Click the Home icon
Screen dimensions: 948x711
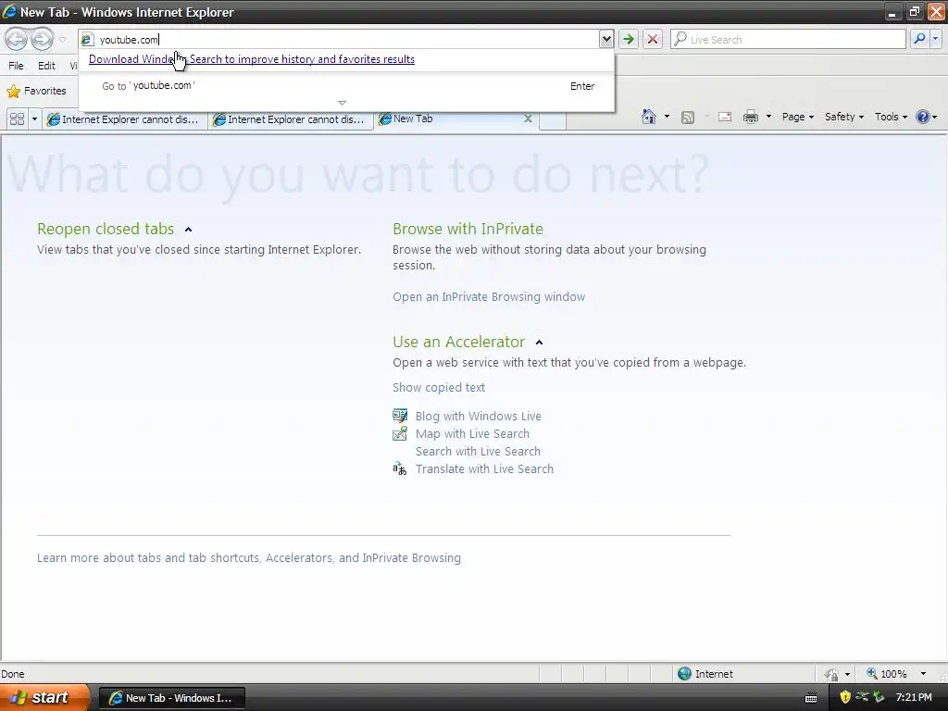tap(649, 117)
